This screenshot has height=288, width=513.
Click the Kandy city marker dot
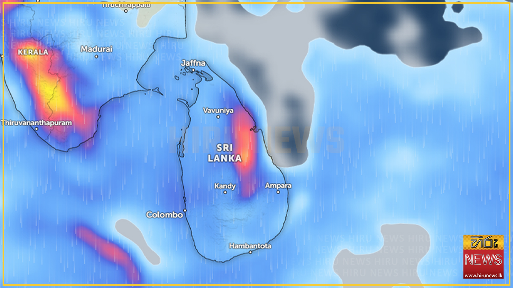tap(225, 192)
